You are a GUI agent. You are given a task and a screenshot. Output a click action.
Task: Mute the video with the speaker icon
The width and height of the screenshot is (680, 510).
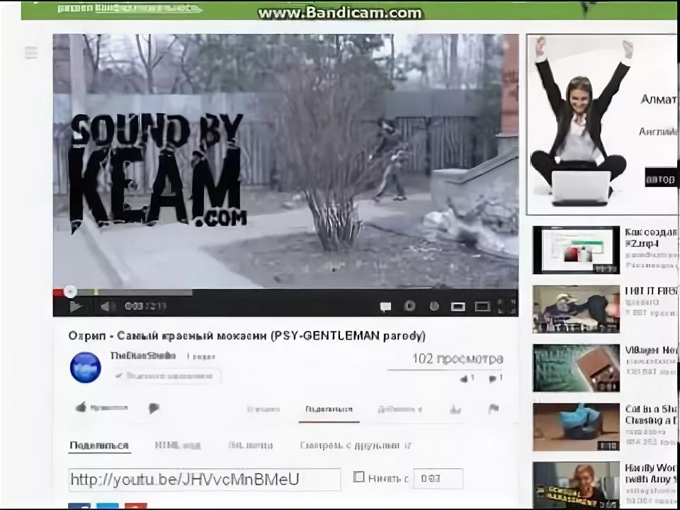point(107,307)
